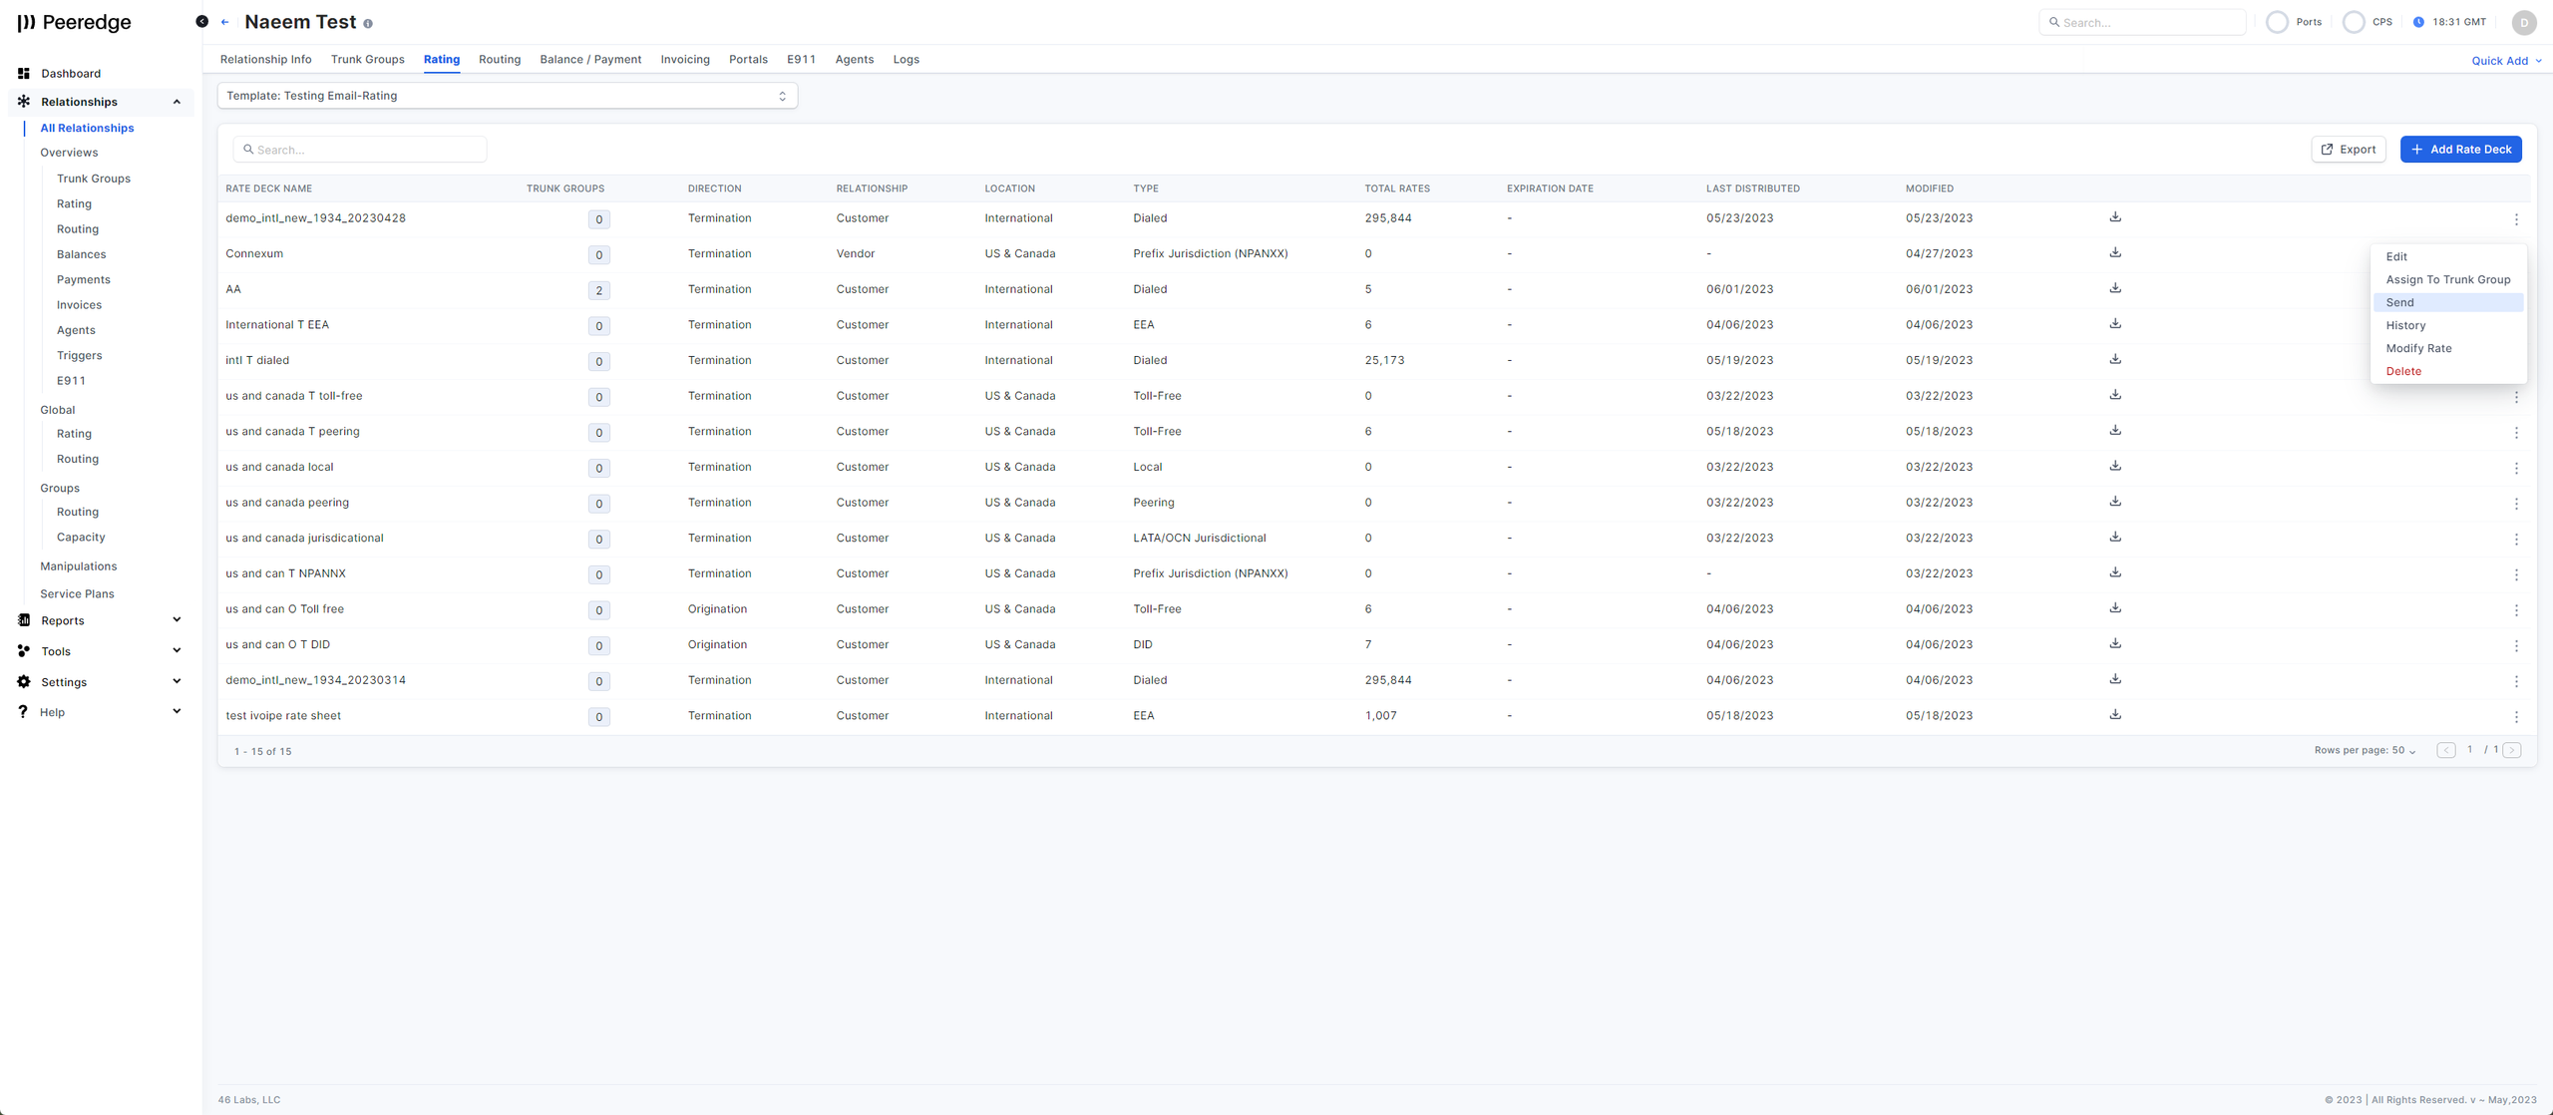Click the Add Rate Deck button
2553x1115 pixels.
click(2460, 150)
